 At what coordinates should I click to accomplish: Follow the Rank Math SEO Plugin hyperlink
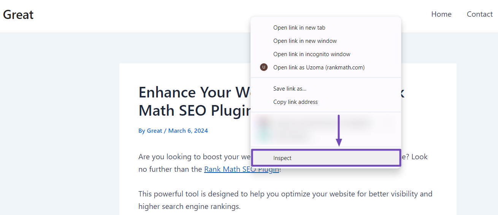[242, 169]
